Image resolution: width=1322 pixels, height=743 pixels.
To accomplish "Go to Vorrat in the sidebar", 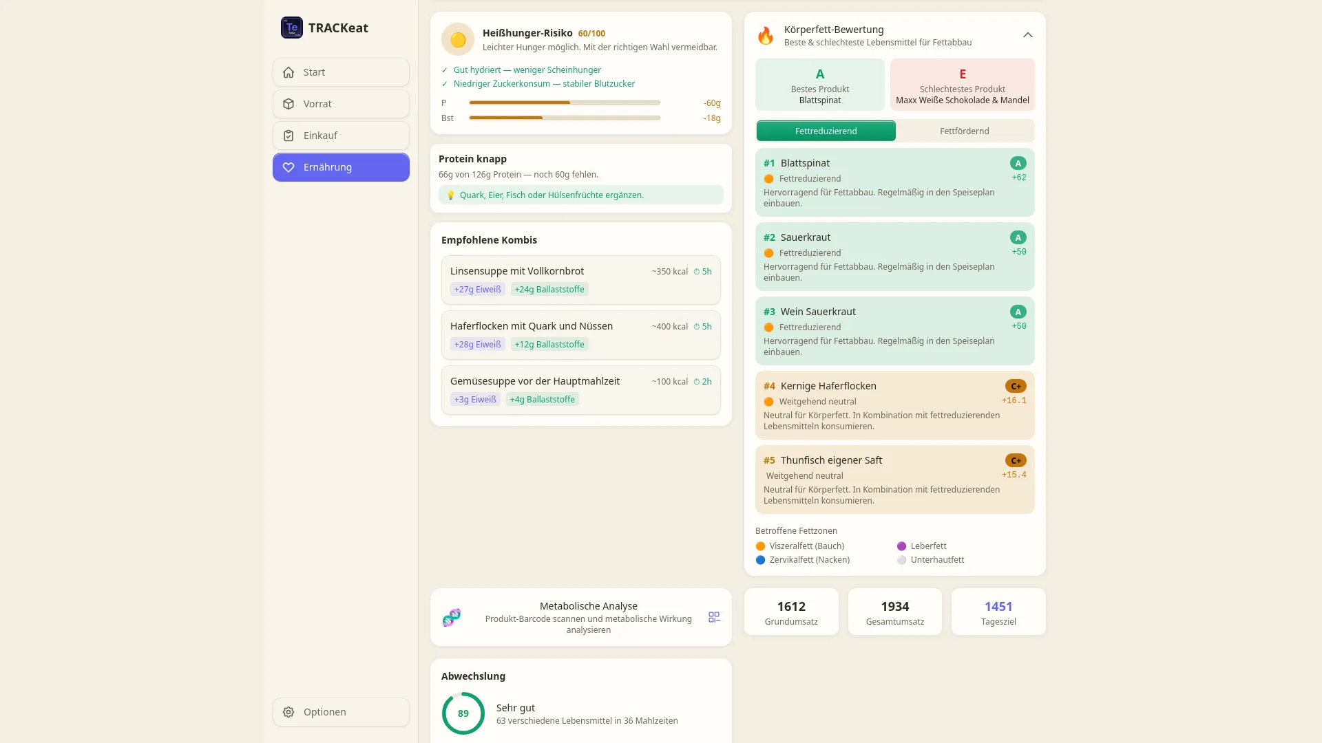I will pos(341,104).
